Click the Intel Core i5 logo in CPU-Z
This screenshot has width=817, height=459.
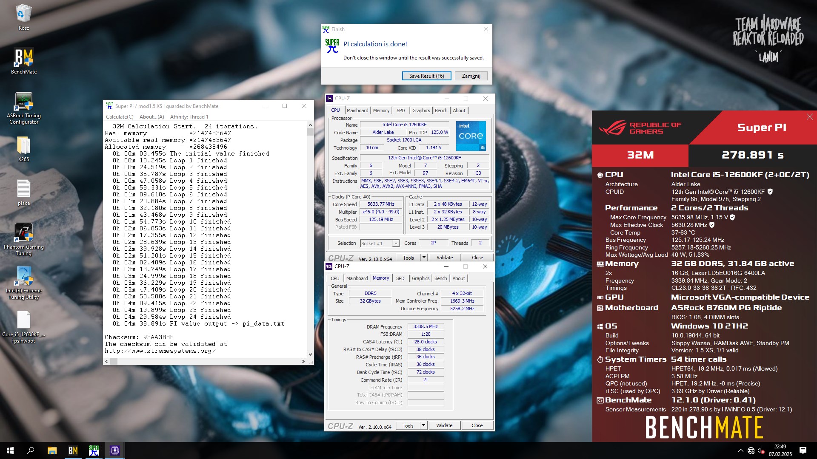[x=471, y=136]
